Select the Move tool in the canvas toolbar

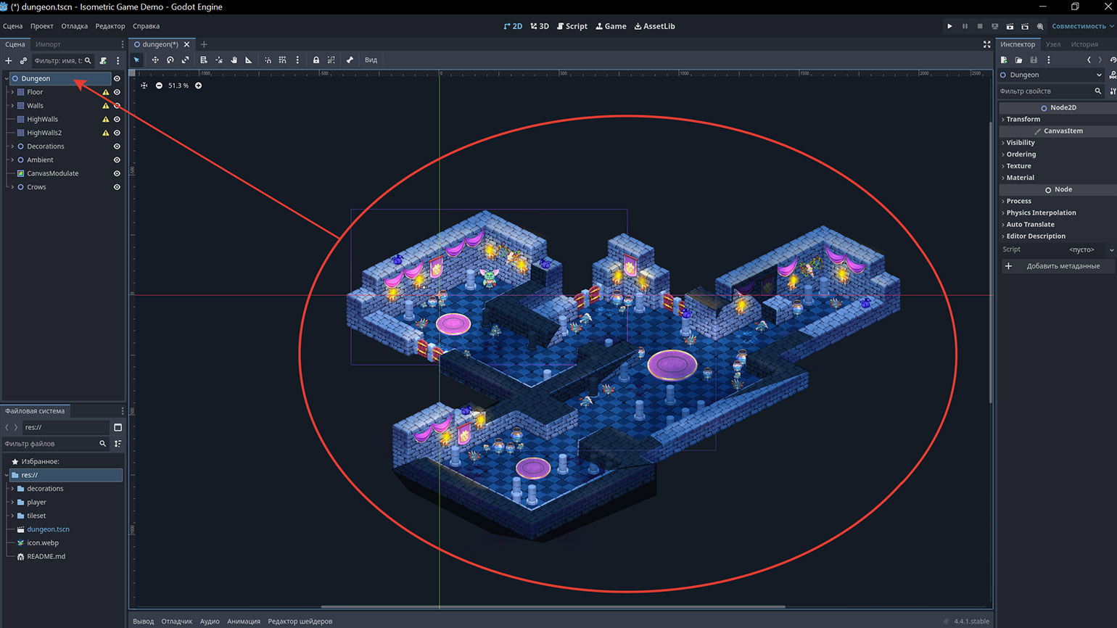pos(154,60)
